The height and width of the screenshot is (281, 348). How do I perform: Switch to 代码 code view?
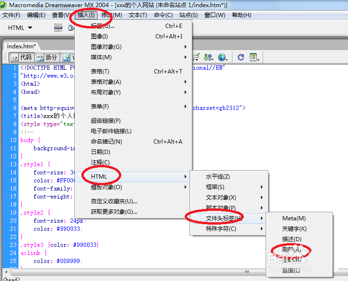tap(22, 57)
